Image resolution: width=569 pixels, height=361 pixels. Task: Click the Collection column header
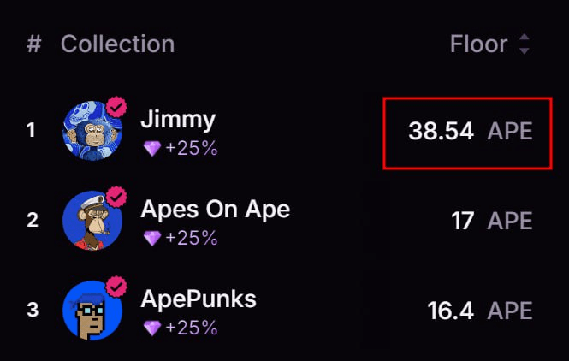point(117,44)
